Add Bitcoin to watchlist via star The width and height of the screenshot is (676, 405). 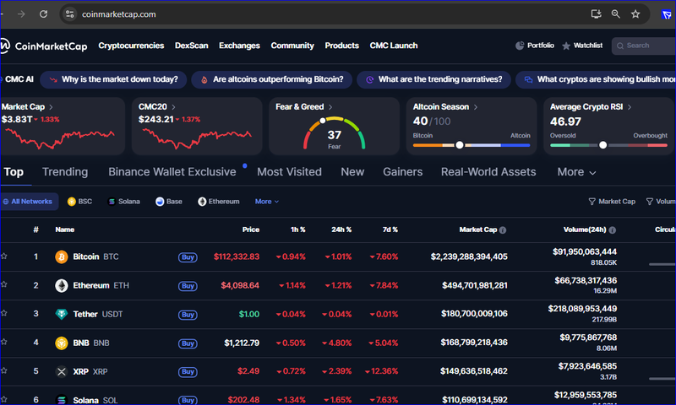4,256
